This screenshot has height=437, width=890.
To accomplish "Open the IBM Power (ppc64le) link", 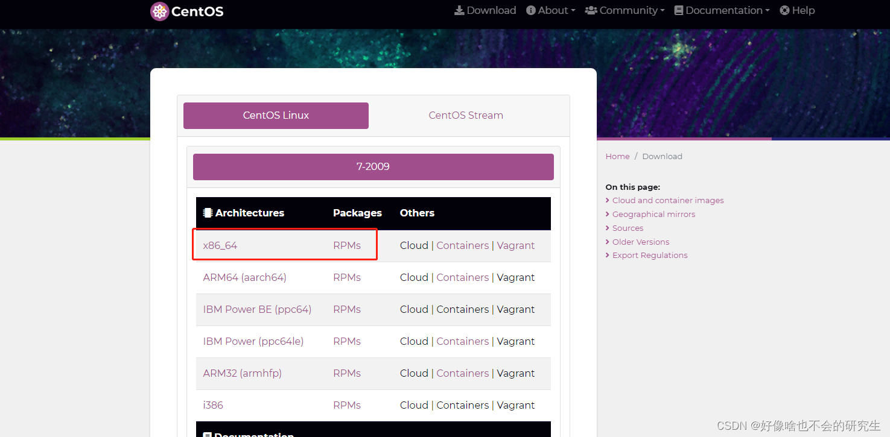I will tap(253, 341).
